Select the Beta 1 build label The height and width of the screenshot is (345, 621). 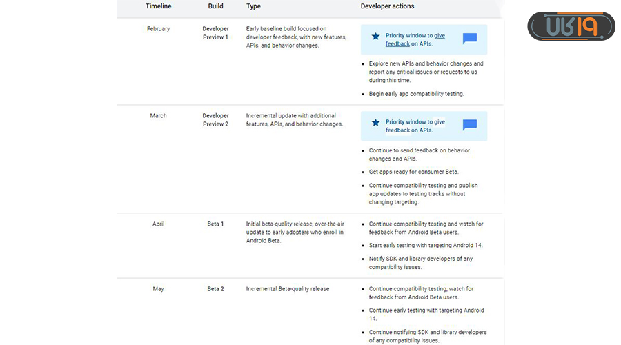pos(215,224)
